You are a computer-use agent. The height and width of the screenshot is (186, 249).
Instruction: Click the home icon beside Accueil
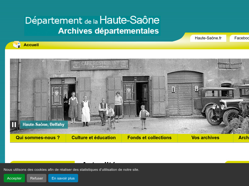tap(16, 44)
